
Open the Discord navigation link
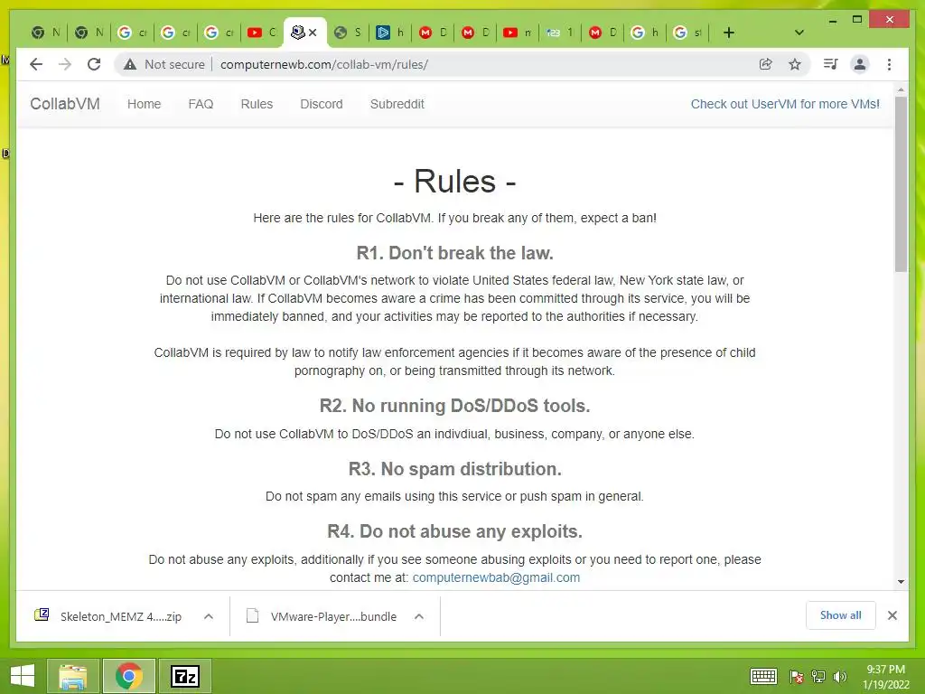pyautogui.click(x=322, y=104)
